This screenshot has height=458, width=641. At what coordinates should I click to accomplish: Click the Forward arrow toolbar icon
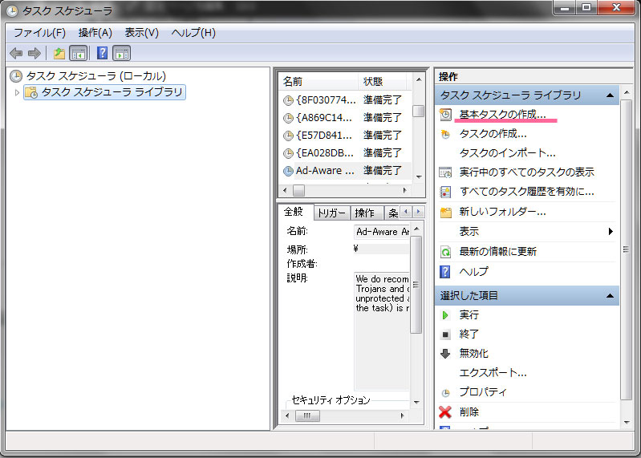34,53
